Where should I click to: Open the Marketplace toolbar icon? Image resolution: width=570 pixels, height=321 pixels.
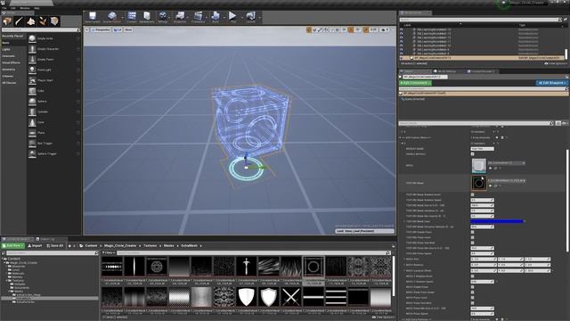(x=147, y=17)
